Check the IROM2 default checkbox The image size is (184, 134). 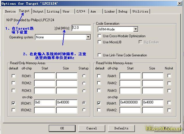[13, 110]
